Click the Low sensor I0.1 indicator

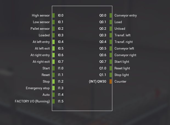click(x=54, y=22)
